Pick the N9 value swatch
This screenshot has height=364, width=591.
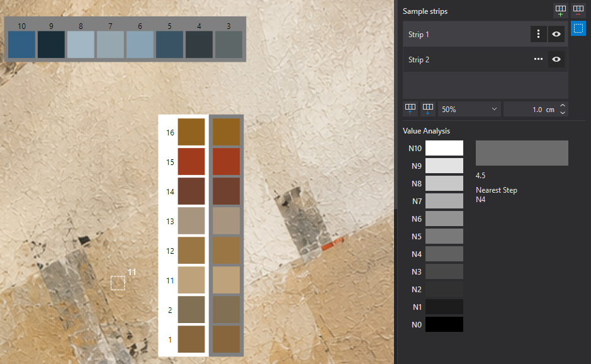coord(444,166)
